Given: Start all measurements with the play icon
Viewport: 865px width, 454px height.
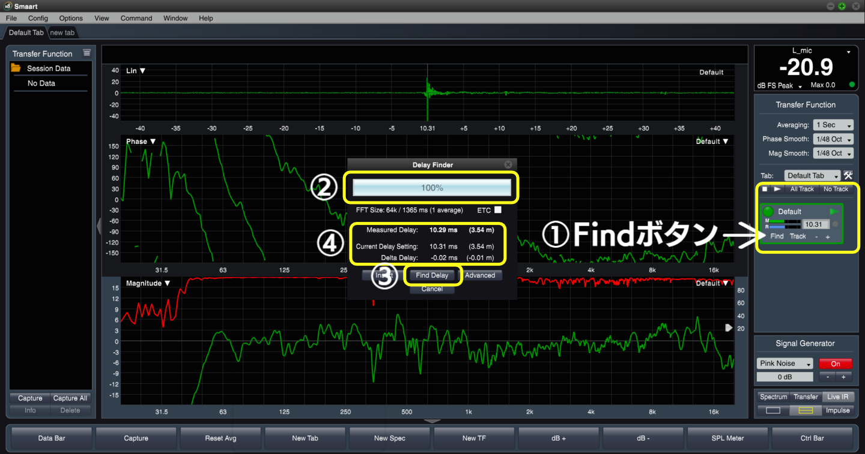Looking at the screenshot, I should point(777,189).
